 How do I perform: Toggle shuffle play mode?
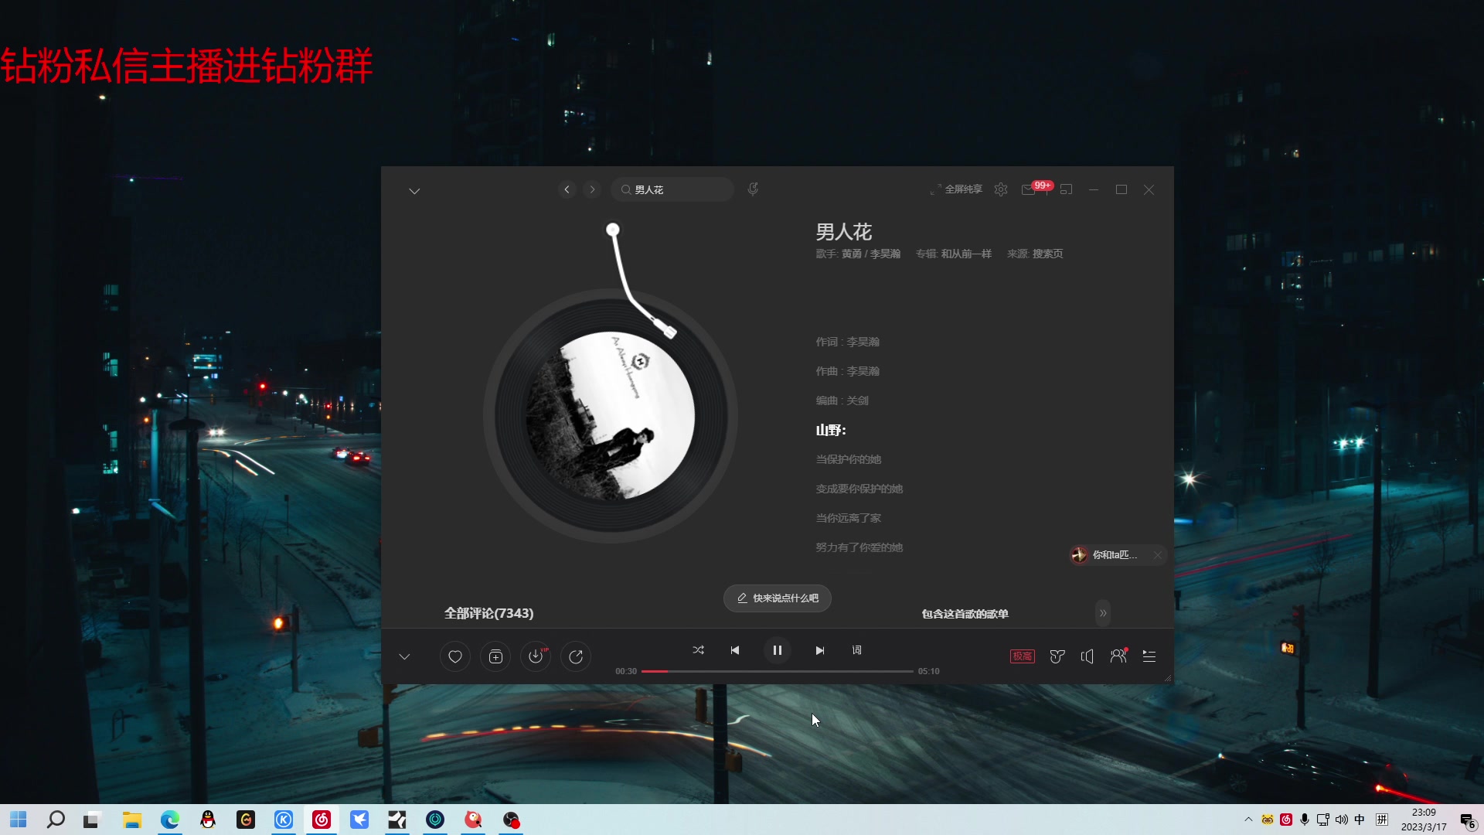tap(698, 650)
